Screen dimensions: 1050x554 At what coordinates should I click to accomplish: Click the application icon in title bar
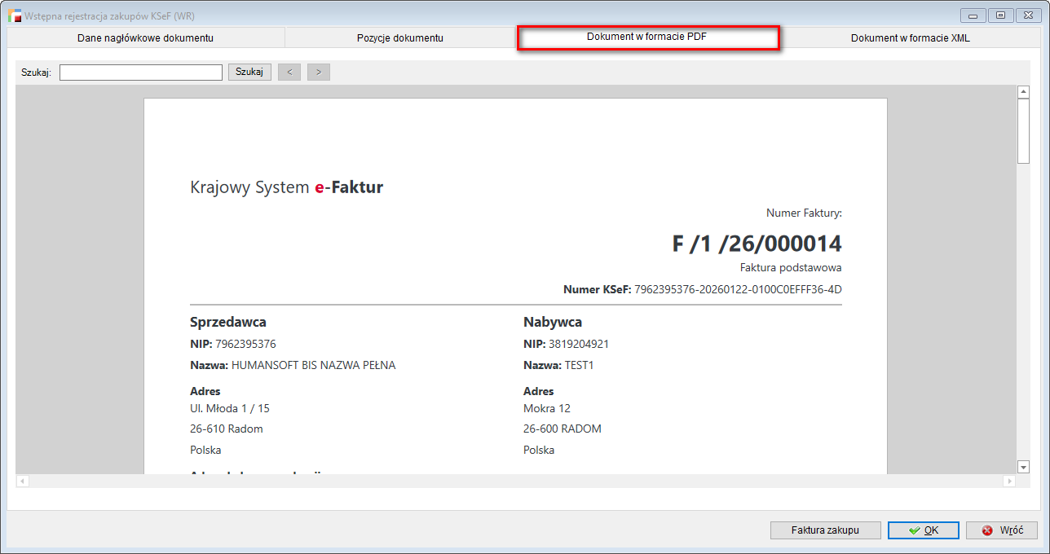pos(14,15)
